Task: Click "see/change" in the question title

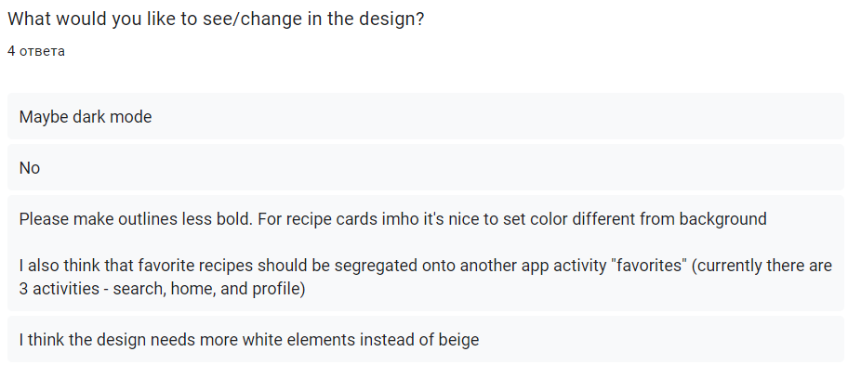Action: pyautogui.click(x=239, y=20)
